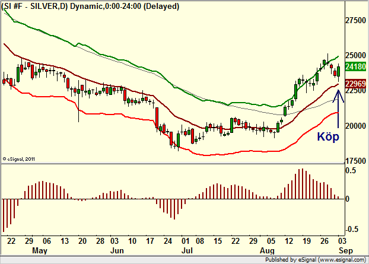Image resolution: width=369 pixels, height=264 pixels.
Task: Click the 'Published by eSignal (www.esignal.com)' text
Action: [x=316, y=260]
